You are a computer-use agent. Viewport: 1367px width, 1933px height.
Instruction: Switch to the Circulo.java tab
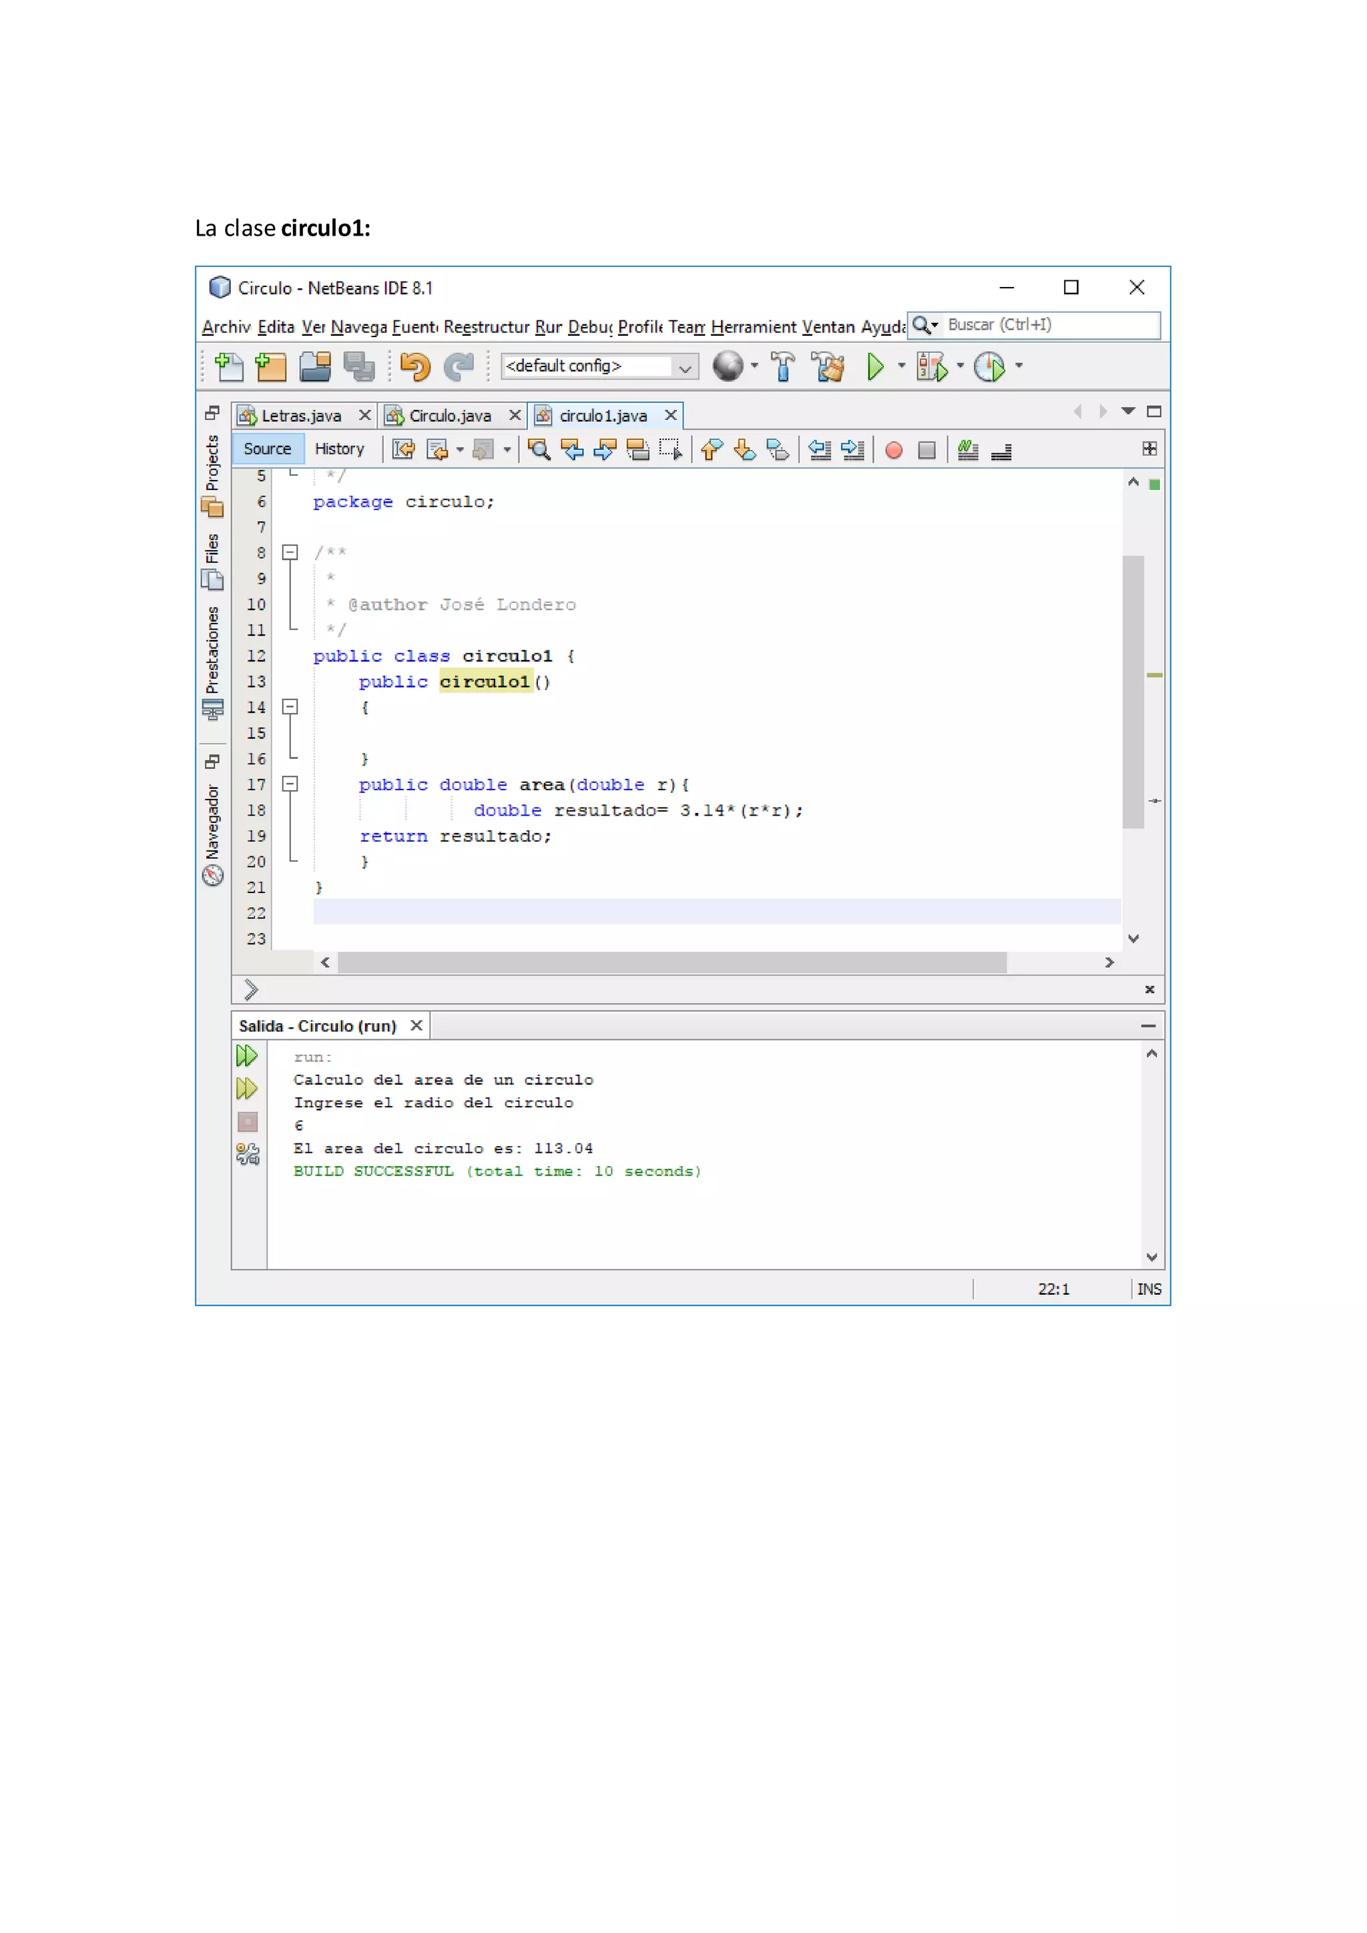pos(449,416)
